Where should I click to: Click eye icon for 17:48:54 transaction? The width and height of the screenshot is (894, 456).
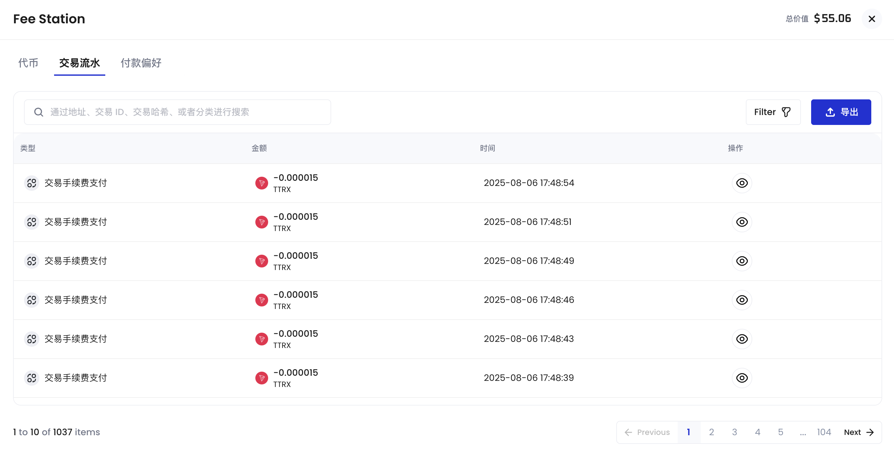[742, 183]
